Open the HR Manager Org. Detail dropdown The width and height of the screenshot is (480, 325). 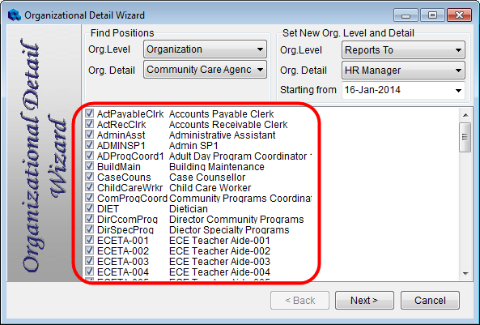point(403,71)
